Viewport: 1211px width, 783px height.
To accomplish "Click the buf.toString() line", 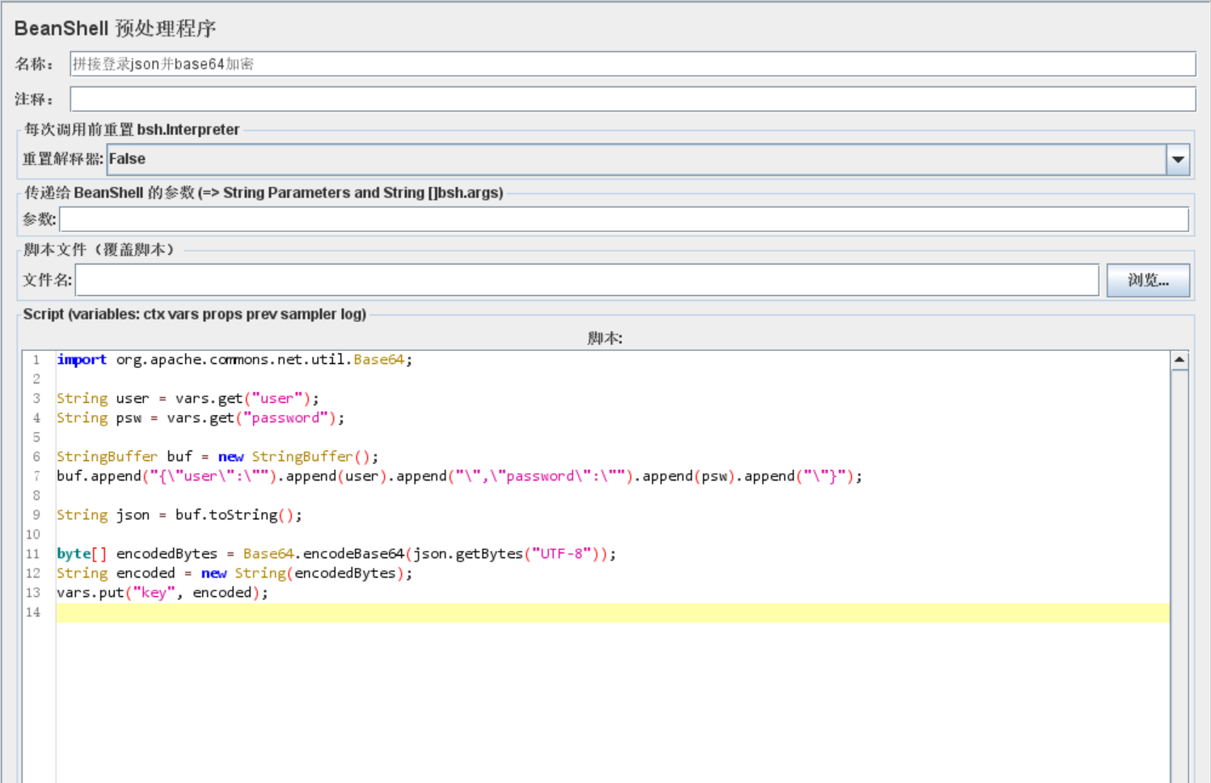I will click(179, 515).
